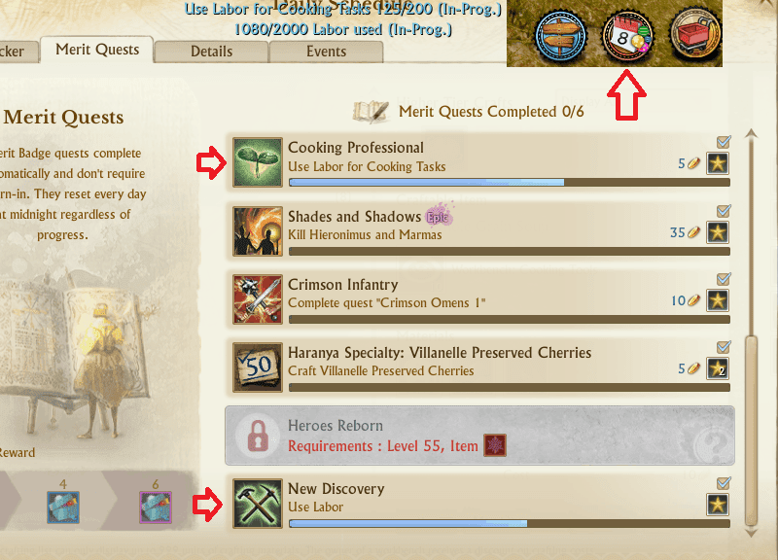Viewport: 778px width, 560px height.
Task: Toggle the Shades and Shadows tracking checkbox
Action: click(724, 211)
